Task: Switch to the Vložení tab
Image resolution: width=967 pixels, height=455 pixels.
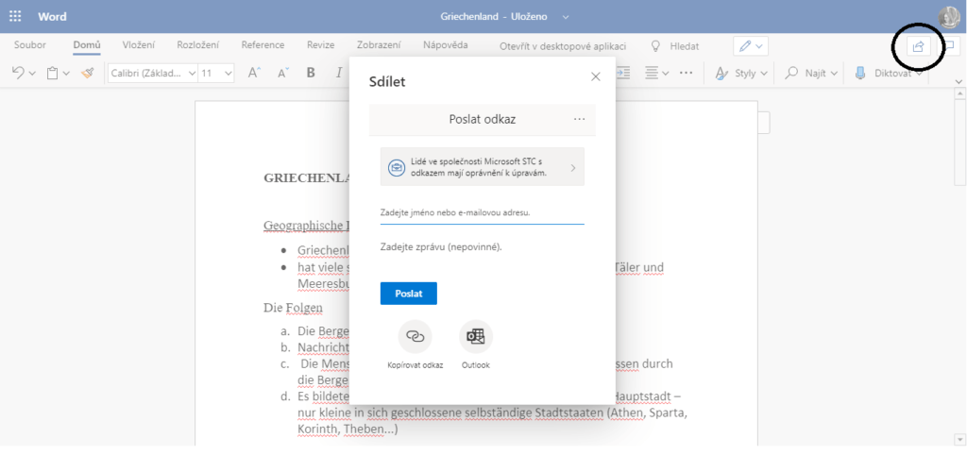Action: point(139,45)
